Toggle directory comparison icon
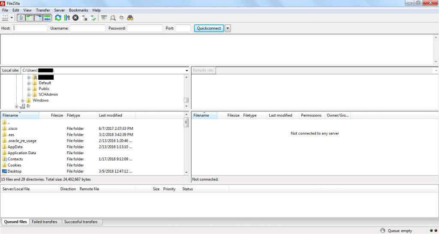 (x=113, y=18)
